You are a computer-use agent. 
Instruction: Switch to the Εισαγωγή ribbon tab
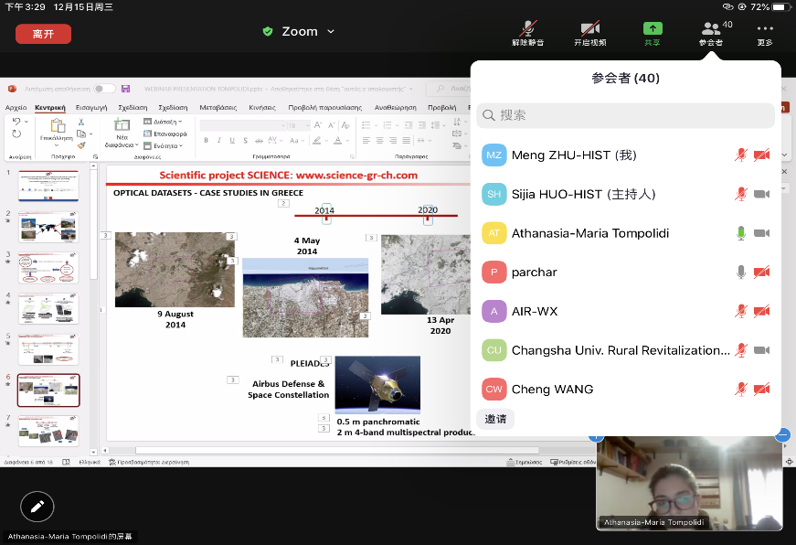coord(91,108)
